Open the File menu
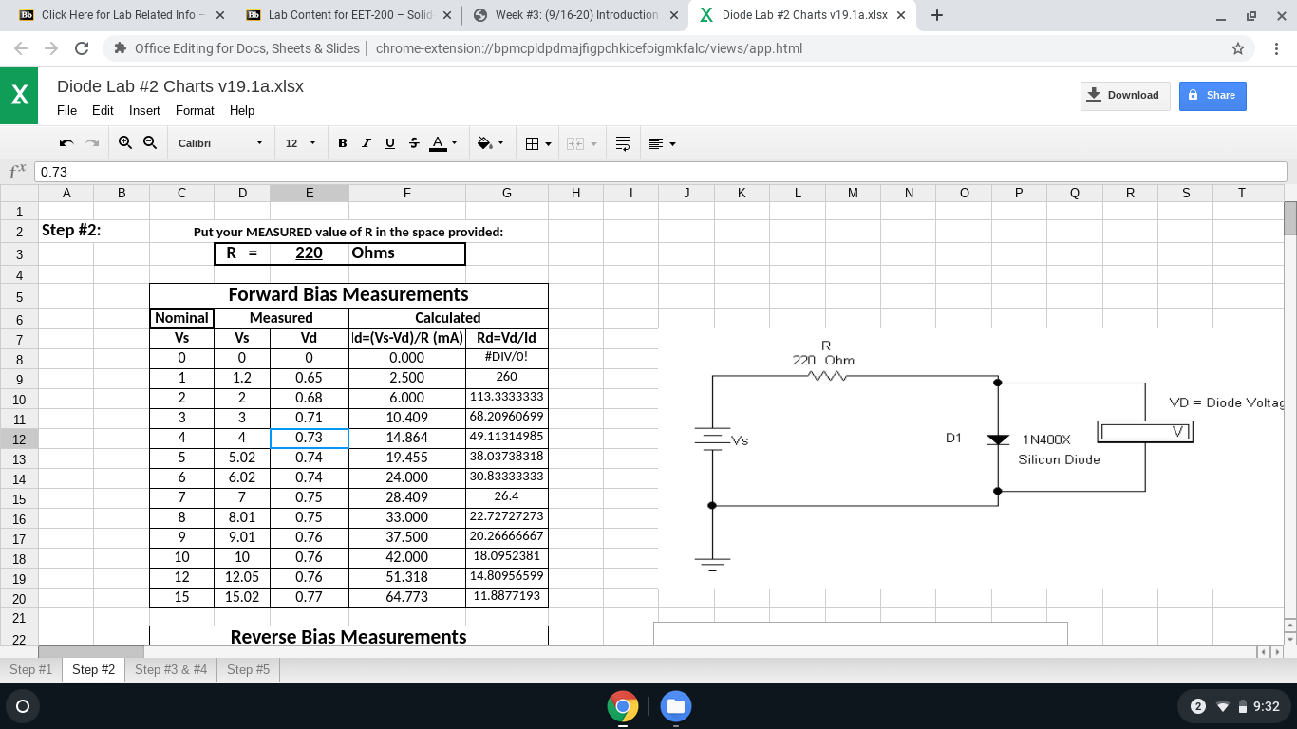Screen dimensions: 1297x729 [x=66, y=110]
